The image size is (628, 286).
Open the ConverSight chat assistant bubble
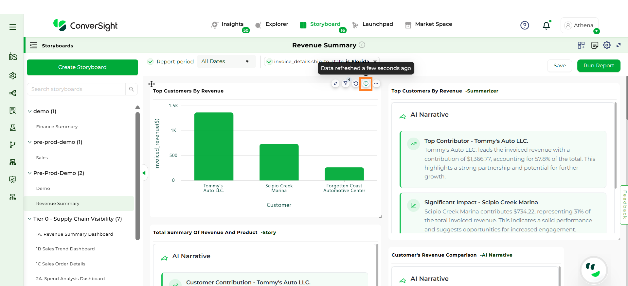click(594, 270)
